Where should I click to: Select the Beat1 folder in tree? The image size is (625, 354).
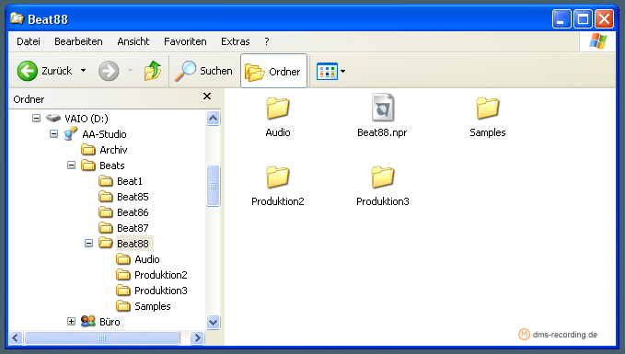(x=121, y=181)
